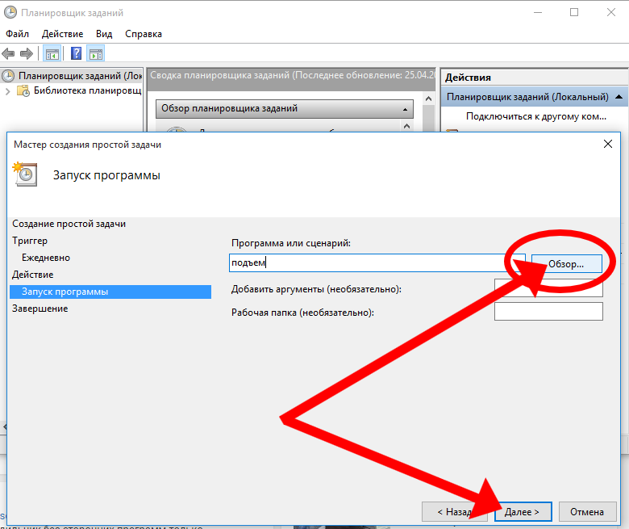Select the Библиотека планировщика folder icon

coord(24,91)
